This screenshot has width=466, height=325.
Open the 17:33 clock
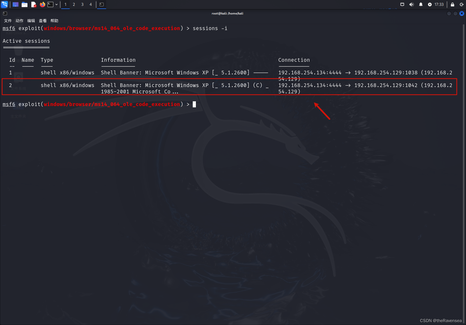click(x=439, y=4)
